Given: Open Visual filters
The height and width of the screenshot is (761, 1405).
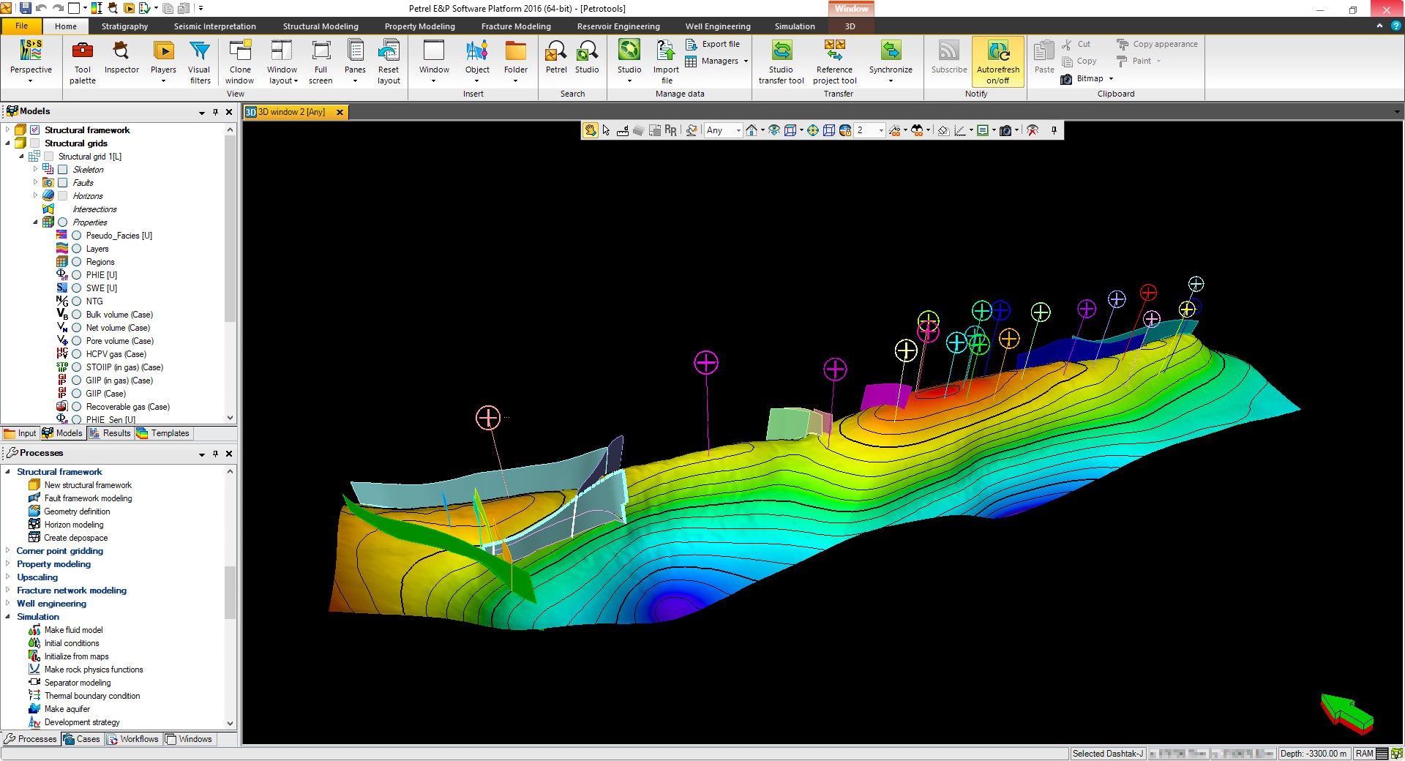Looking at the screenshot, I should pyautogui.click(x=199, y=62).
